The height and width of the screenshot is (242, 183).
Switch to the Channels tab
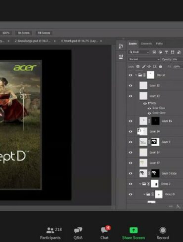click(x=146, y=43)
